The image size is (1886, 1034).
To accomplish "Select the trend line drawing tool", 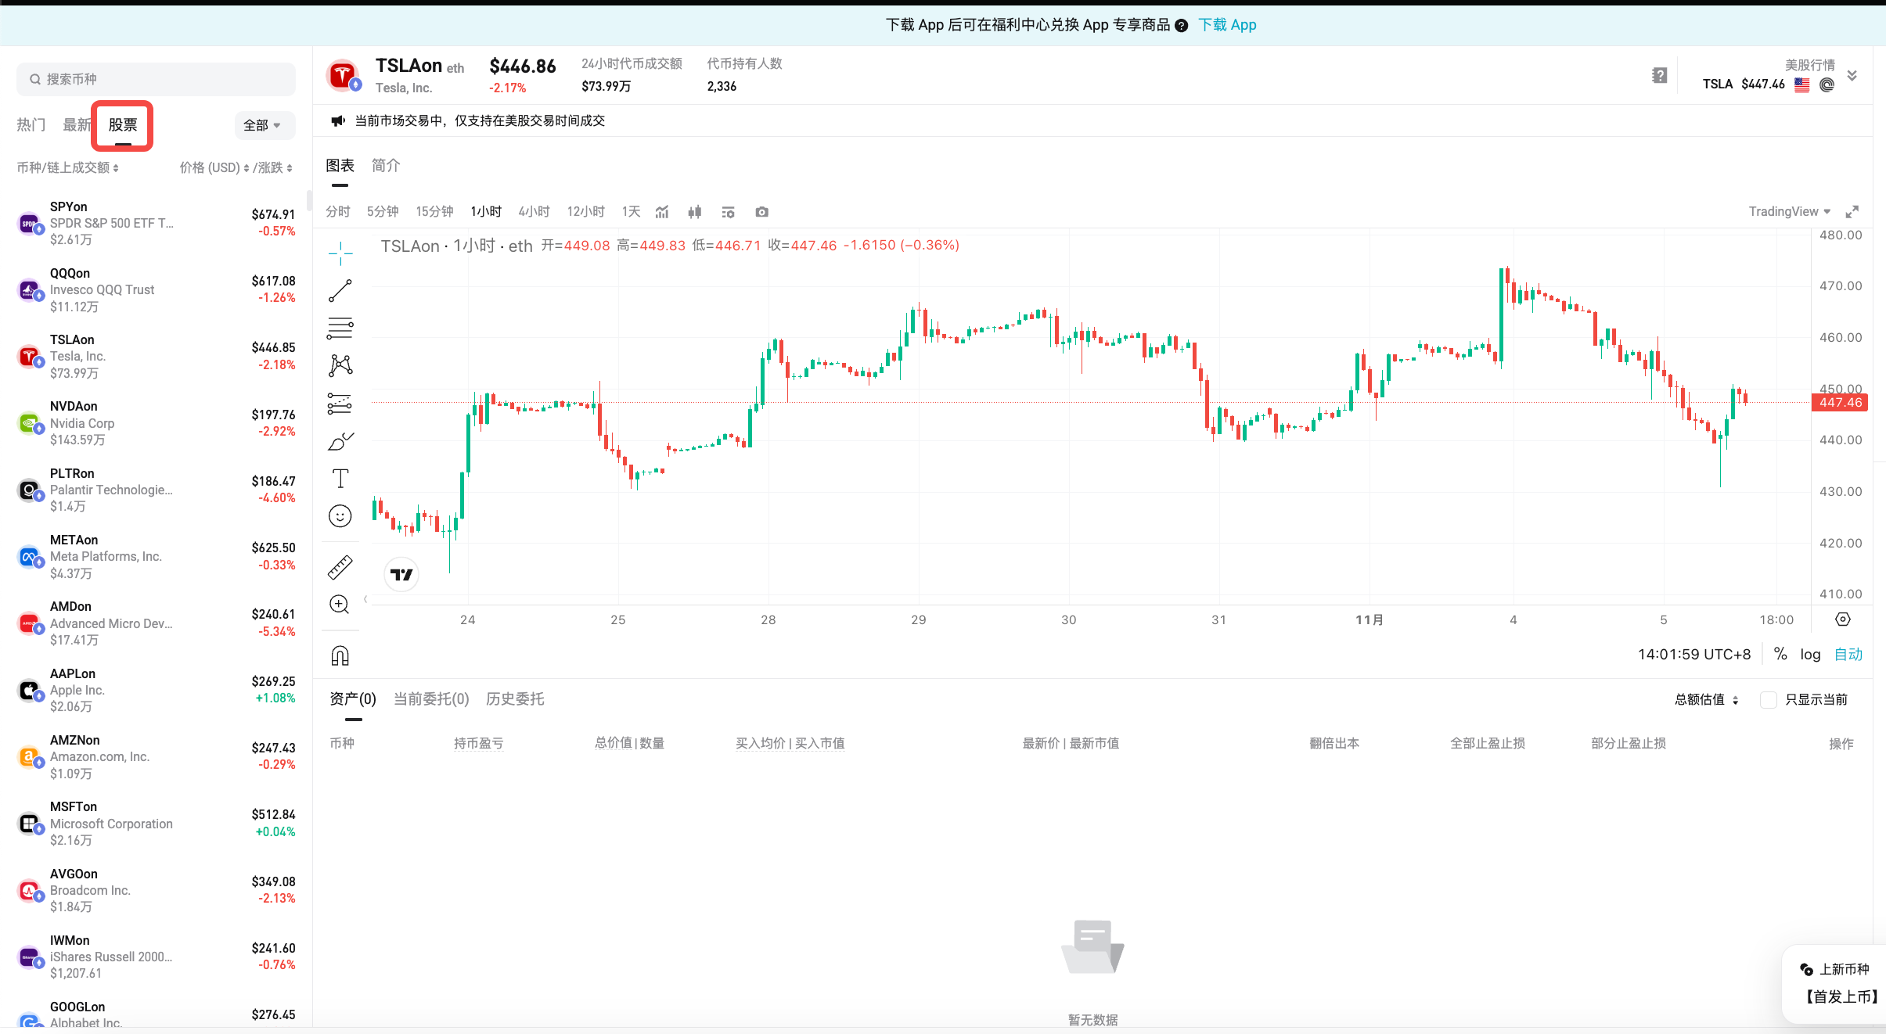I will [x=340, y=289].
